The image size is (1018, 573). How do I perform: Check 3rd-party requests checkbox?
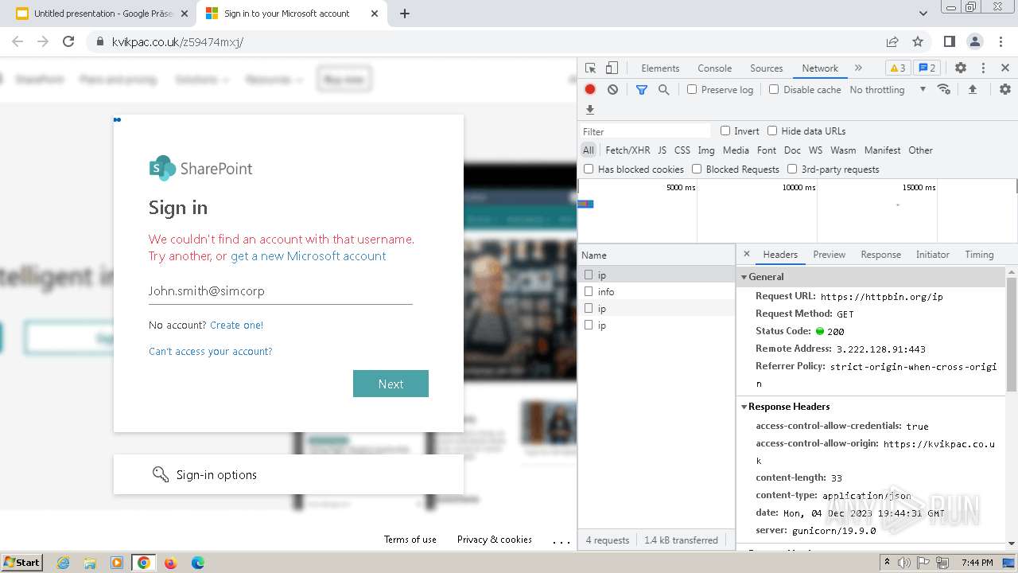(792, 169)
